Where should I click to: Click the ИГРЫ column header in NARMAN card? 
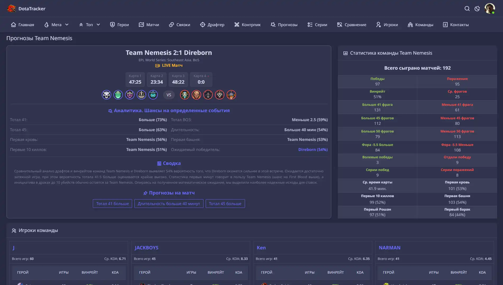434,272
